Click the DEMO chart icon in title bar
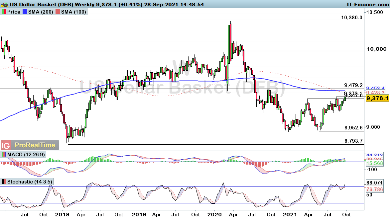Viewport: 390px width, 219px height. click(x=4, y=4)
